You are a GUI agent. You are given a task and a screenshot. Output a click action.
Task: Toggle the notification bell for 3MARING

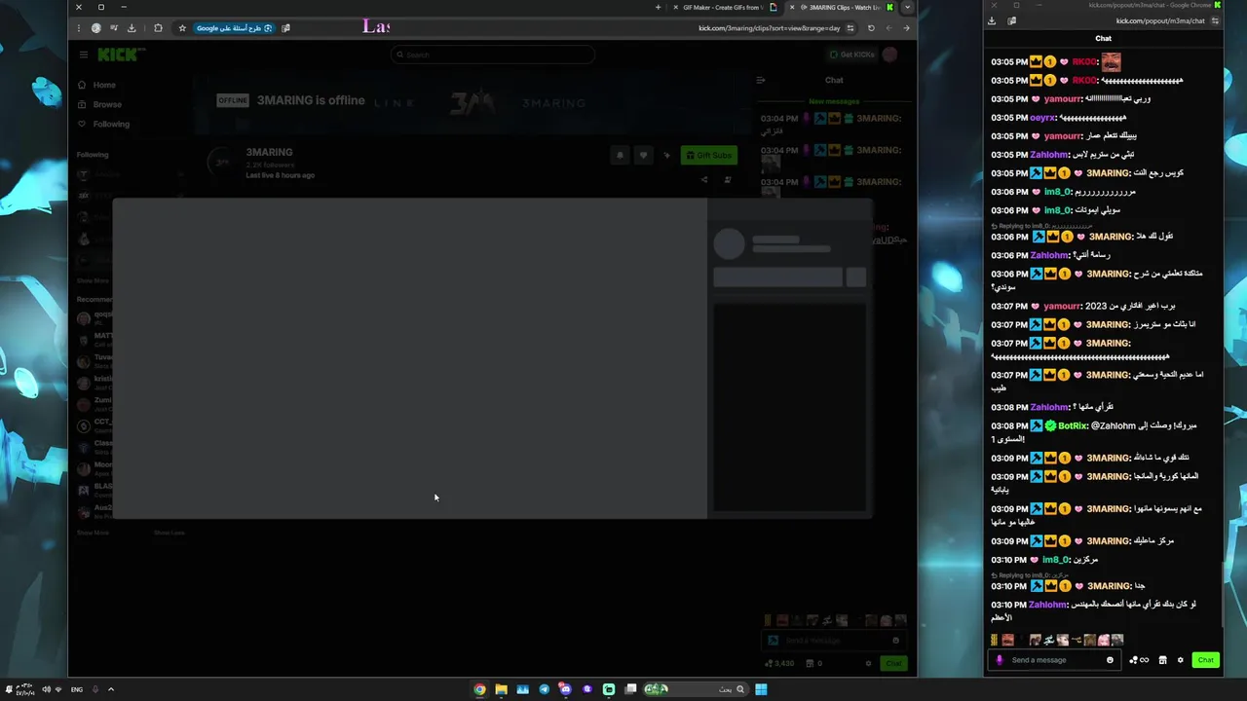[620, 155]
